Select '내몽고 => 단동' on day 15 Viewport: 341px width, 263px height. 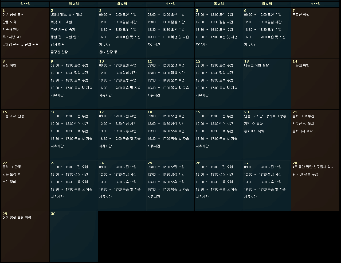[x=13, y=116]
